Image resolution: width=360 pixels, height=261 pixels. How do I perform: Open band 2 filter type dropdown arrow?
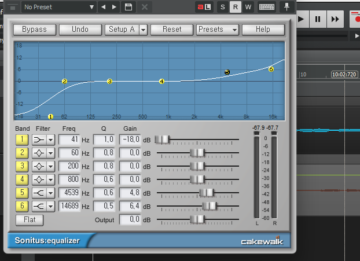(x=50, y=153)
